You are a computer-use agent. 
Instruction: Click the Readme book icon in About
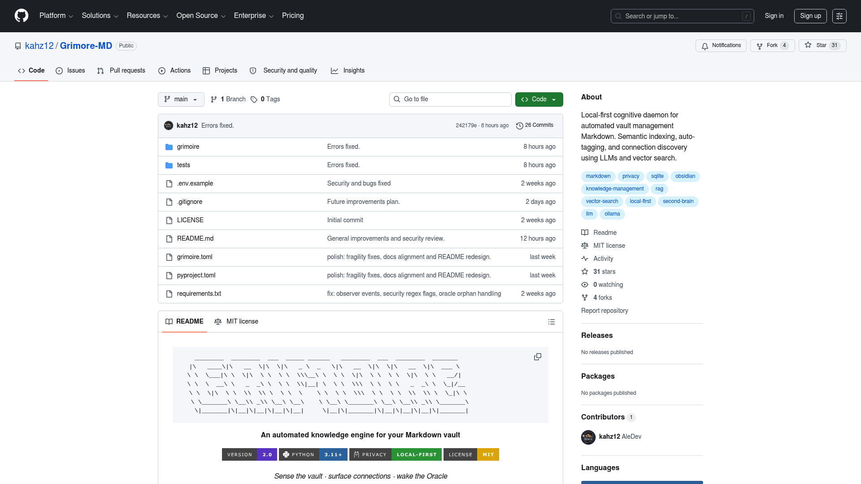585,232
